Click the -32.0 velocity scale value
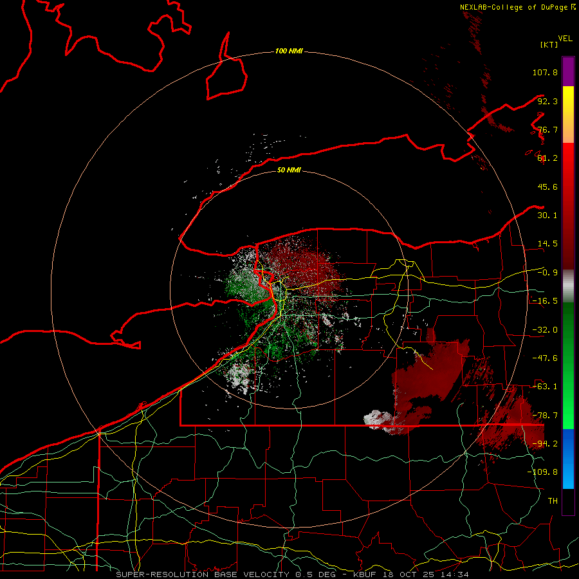The height and width of the screenshot is (579, 579). [x=545, y=330]
